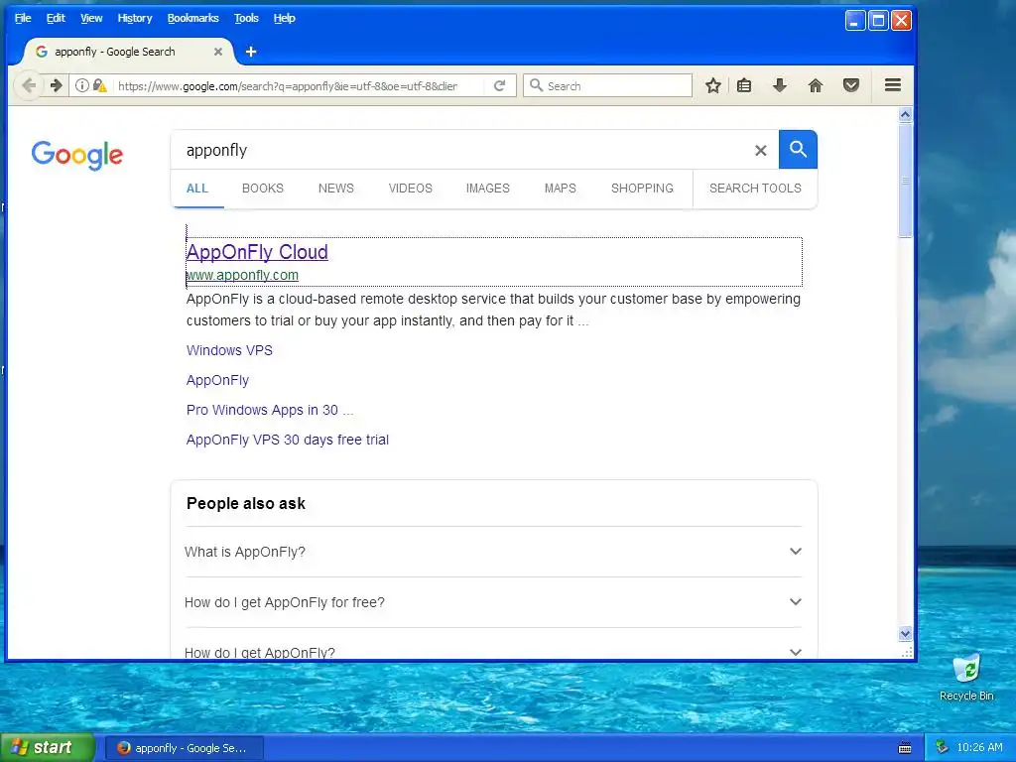Open the Edit menu
Viewport: 1016px width, 762px height.
56,18
